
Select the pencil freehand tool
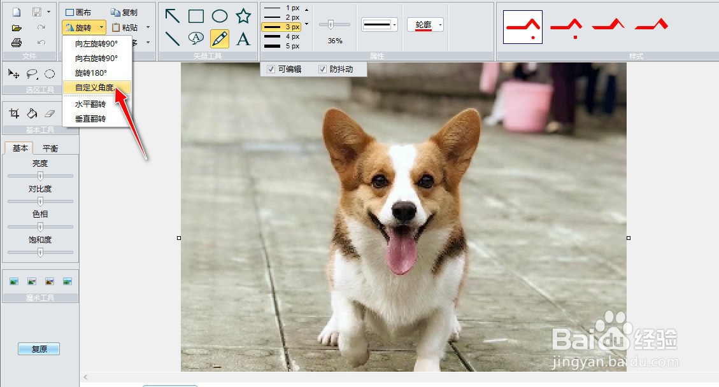point(220,39)
